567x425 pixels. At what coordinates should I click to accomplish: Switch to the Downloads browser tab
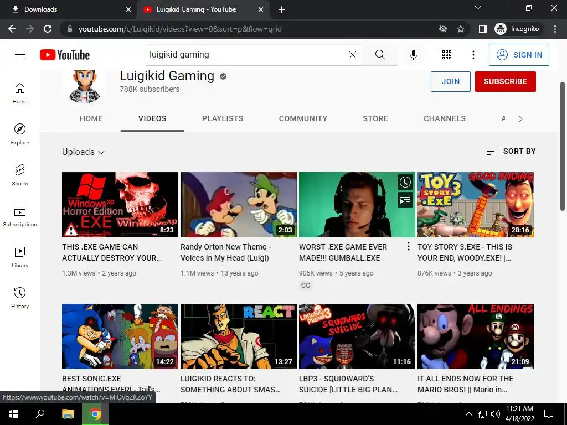(x=69, y=9)
